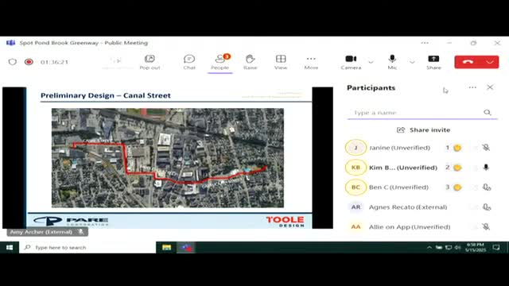Toggle the People panel
509x286 pixels.
[220, 62]
